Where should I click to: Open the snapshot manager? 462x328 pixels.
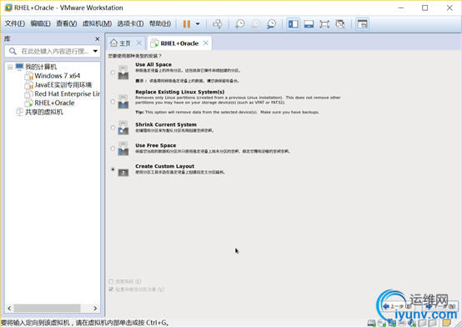click(271, 24)
